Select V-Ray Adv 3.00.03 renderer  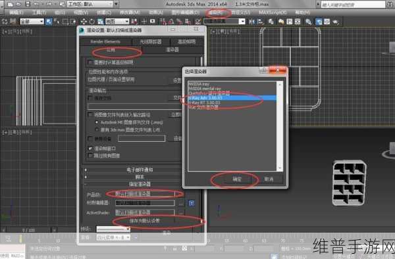[x=232, y=98]
